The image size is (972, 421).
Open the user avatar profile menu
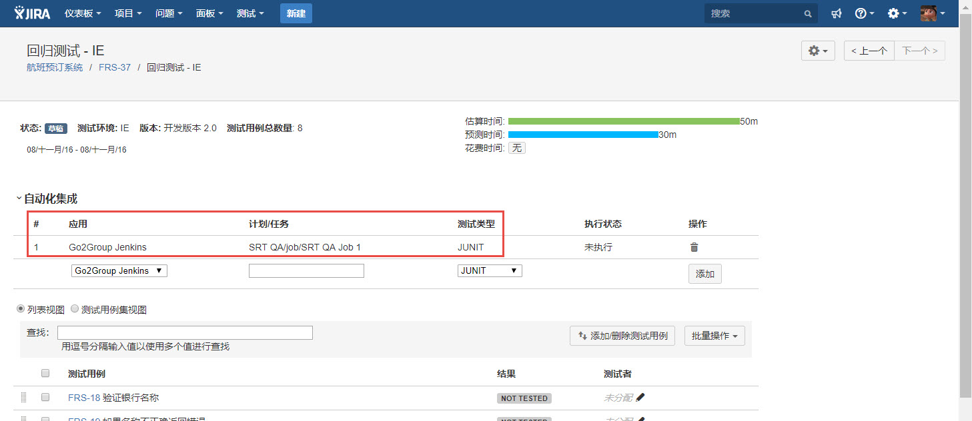[x=933, y=13]
